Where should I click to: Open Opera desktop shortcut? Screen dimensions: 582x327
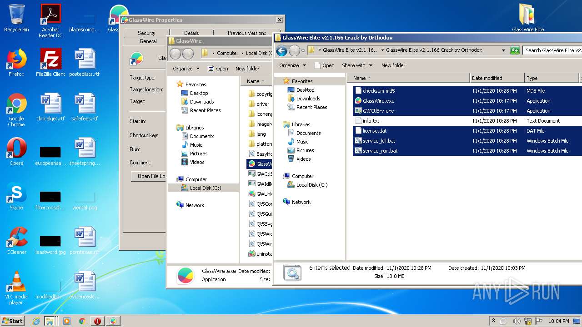16,151
